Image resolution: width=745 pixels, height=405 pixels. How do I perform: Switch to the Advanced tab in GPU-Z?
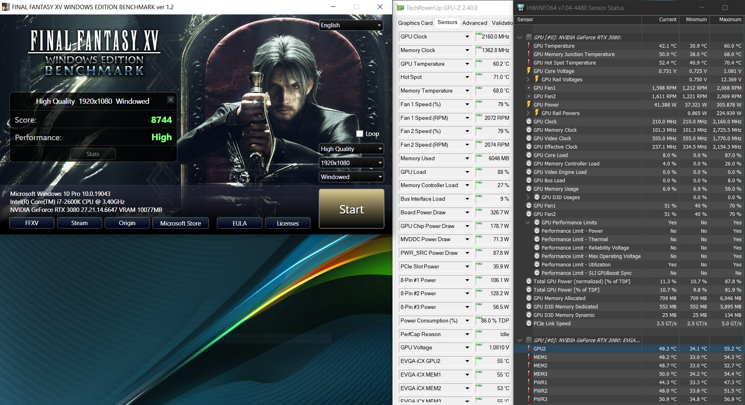[474, 23]
